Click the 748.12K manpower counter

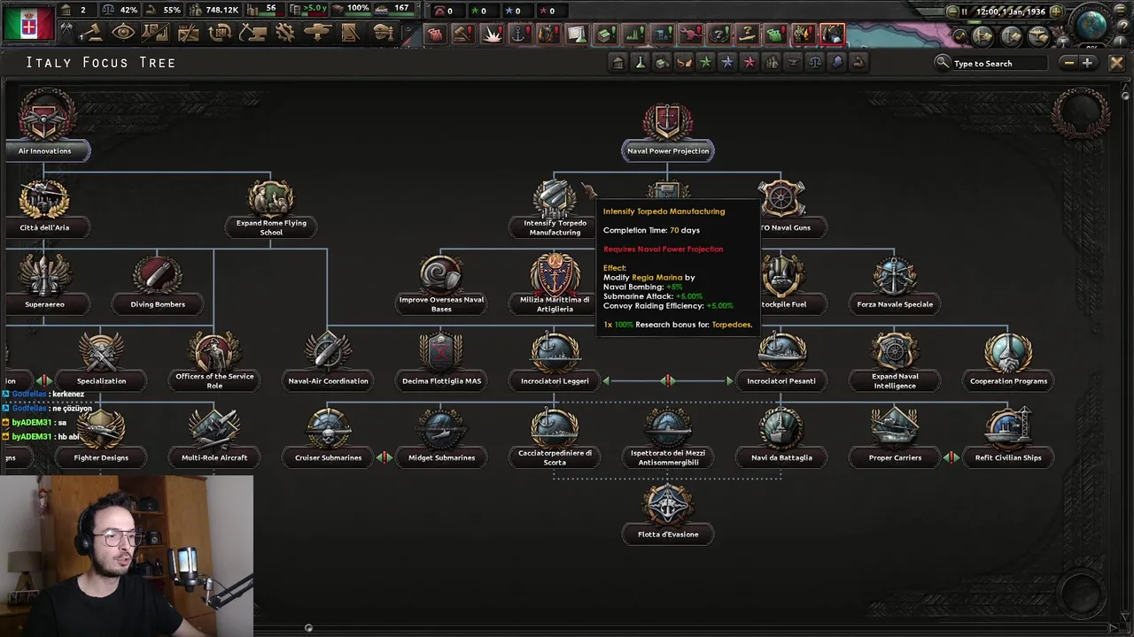point(213,10)
